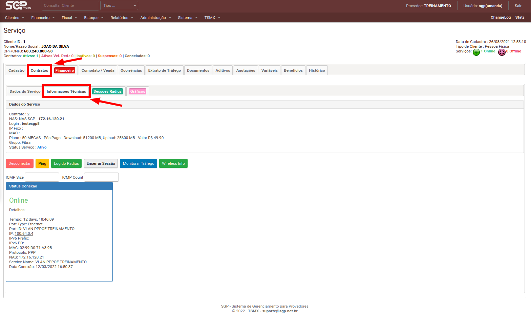Click the pink offline services icon
This screenshot has height=314, width=531.
(x=502, y=52)
